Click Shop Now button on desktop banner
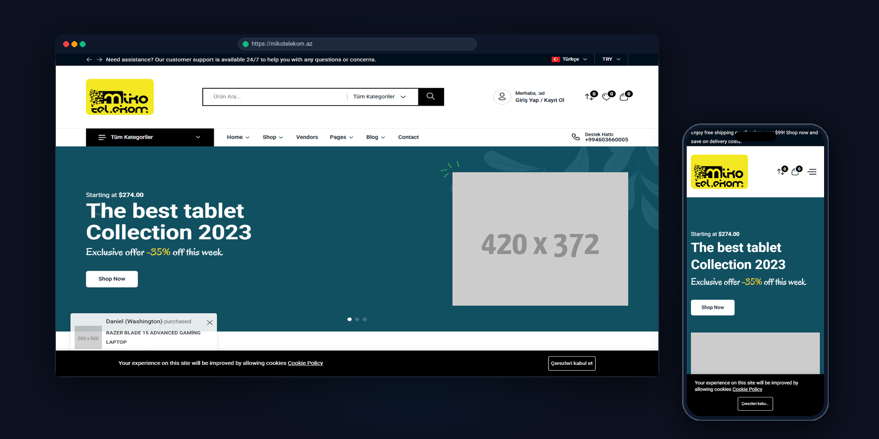This screenshot has height=439, width=879. (112, 279)
